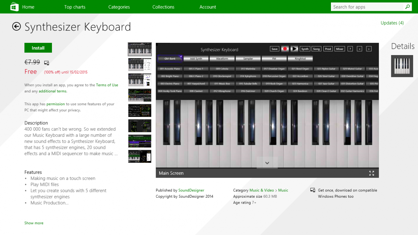Click the Song button in the preview toolbar
Image resolution: width=418 pixels, height=235 pixels.
click(316, 49)
